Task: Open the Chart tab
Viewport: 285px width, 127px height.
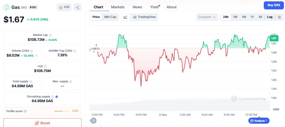Action: click(x=98, y=7)
